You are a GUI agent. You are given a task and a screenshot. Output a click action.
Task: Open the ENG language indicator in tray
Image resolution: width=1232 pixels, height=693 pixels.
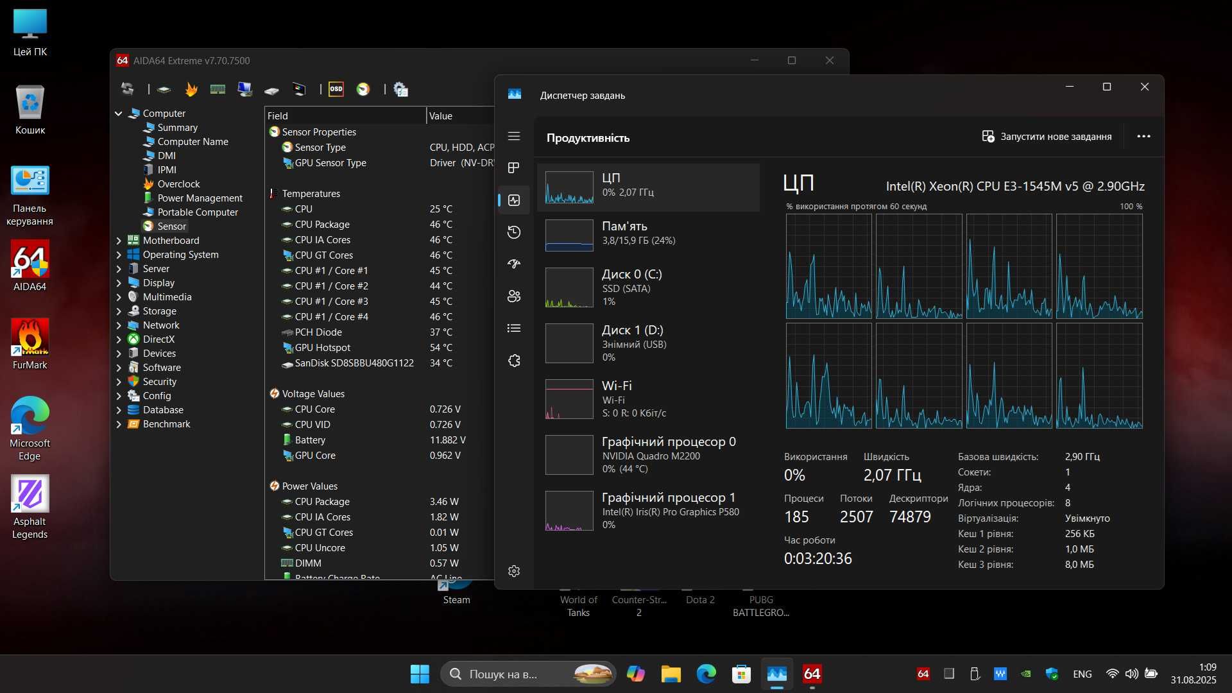pyautogui.click(x=1082, y=674)
